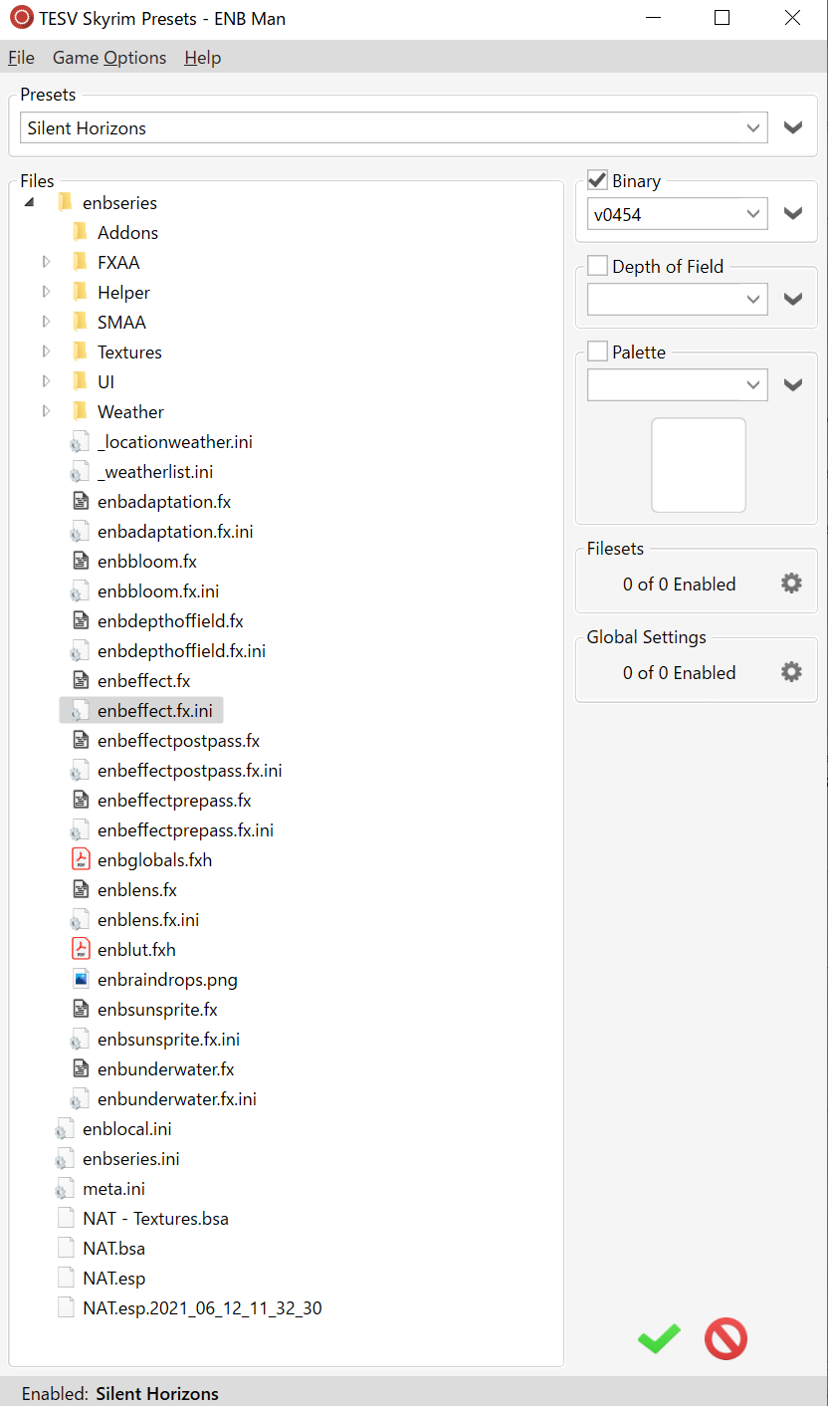Image resolution: width=829 pixels, height=1406 pixels.
Task: Click the Textures folder icon
Action: point(81,351)
